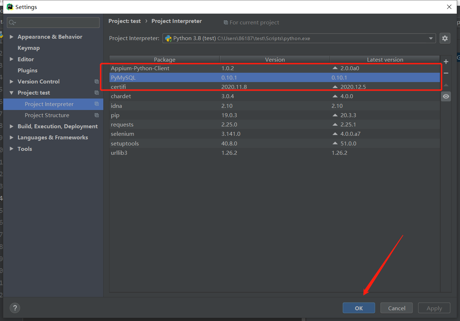The height and width of the screenshot is (321, 460).
Task: Click the Cancel button
Action: pyautogui.click(x=397, y=308)
